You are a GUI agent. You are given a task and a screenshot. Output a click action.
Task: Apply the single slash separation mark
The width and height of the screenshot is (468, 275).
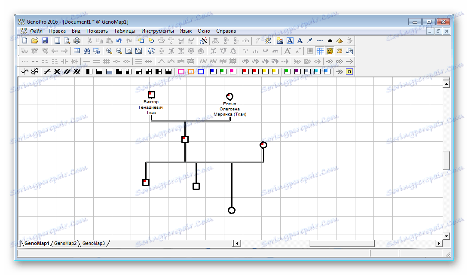47,72
